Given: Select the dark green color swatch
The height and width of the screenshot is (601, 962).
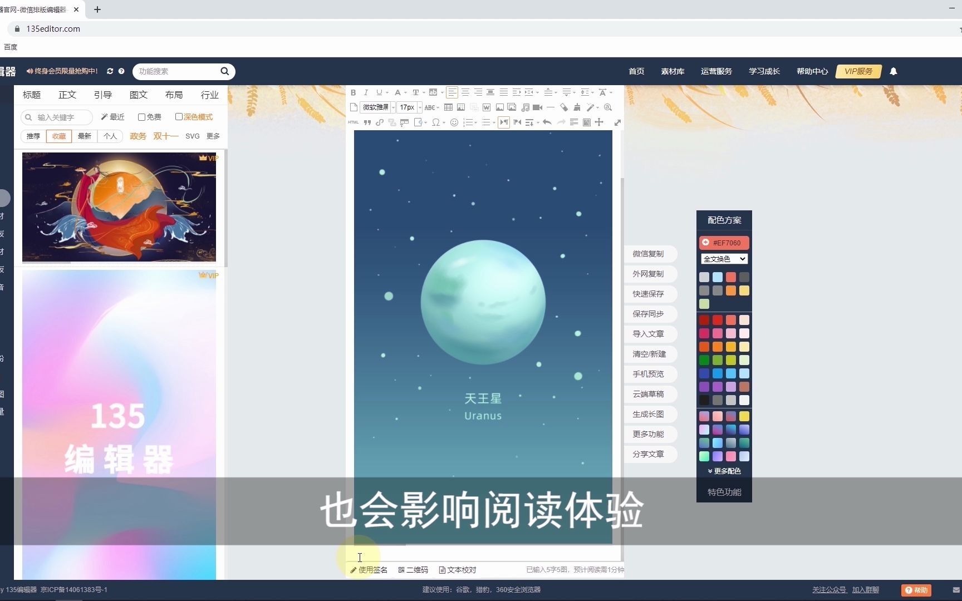Looking at the screenshot, I should coord(704,360).
